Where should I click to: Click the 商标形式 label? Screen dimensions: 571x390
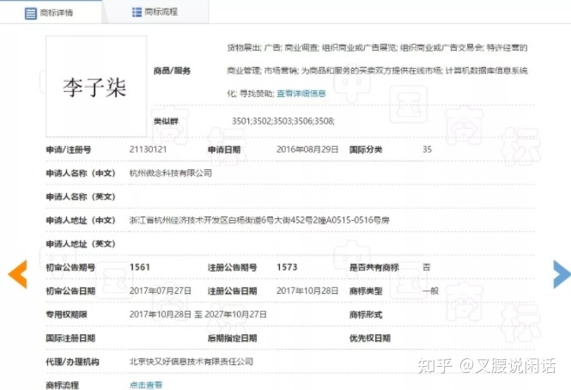point(366,314)
